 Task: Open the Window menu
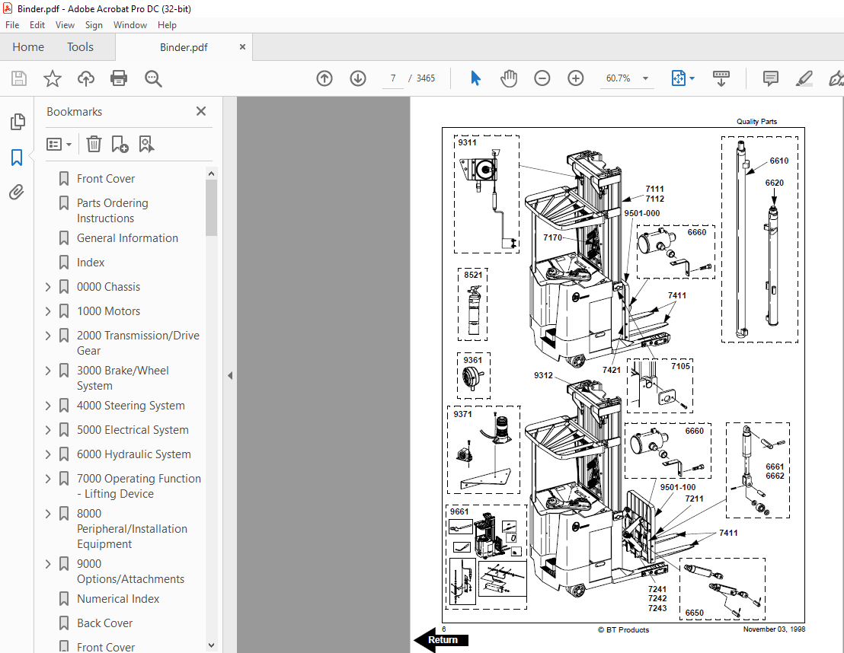[130, 25]
